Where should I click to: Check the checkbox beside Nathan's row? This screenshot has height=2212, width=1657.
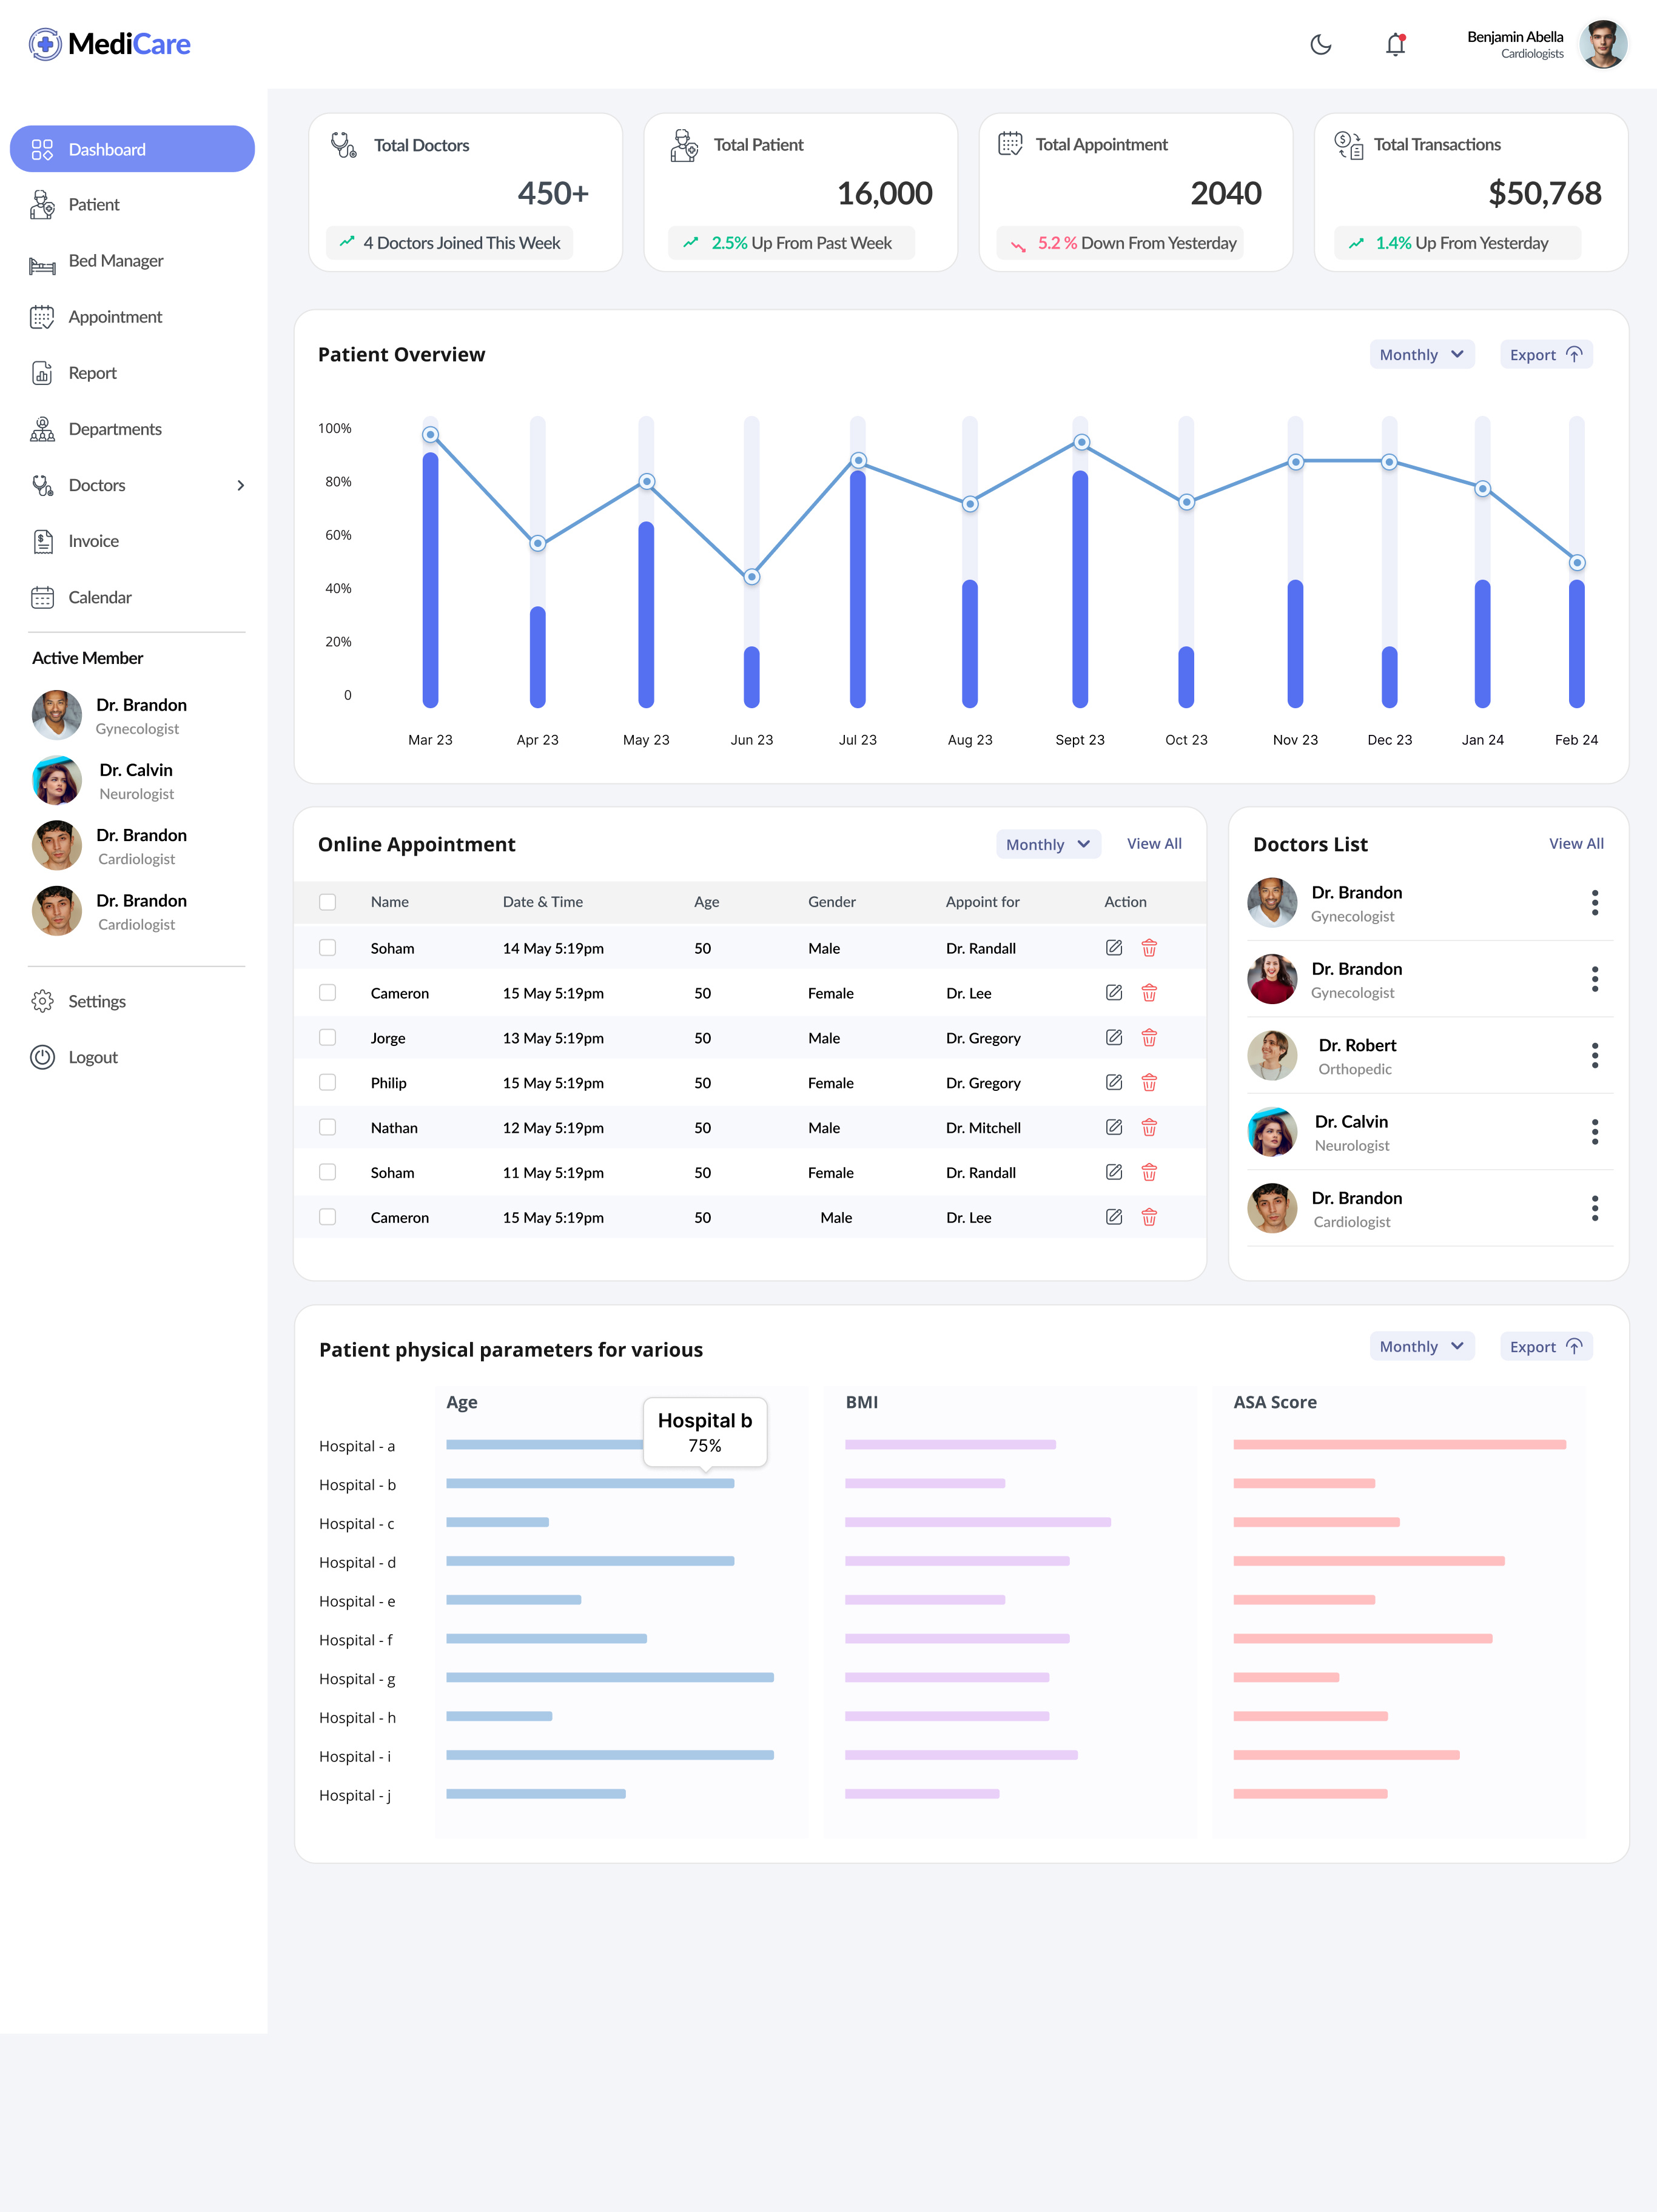point(328,1127)
